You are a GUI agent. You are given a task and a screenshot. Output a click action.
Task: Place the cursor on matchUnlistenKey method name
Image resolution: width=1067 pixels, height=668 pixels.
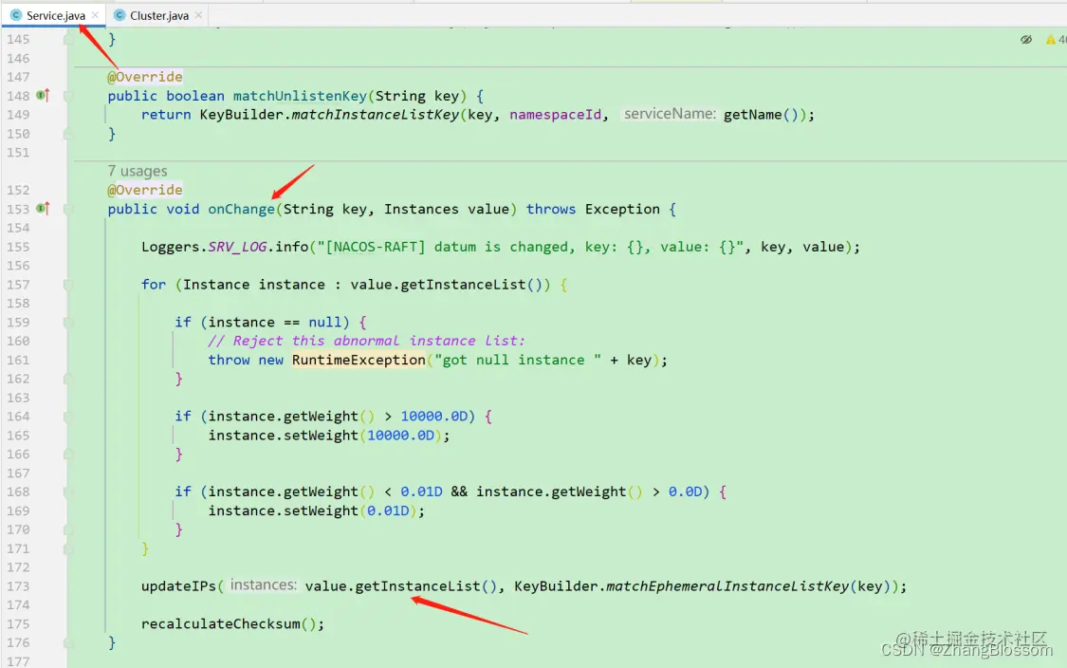[x=300, y=96]
